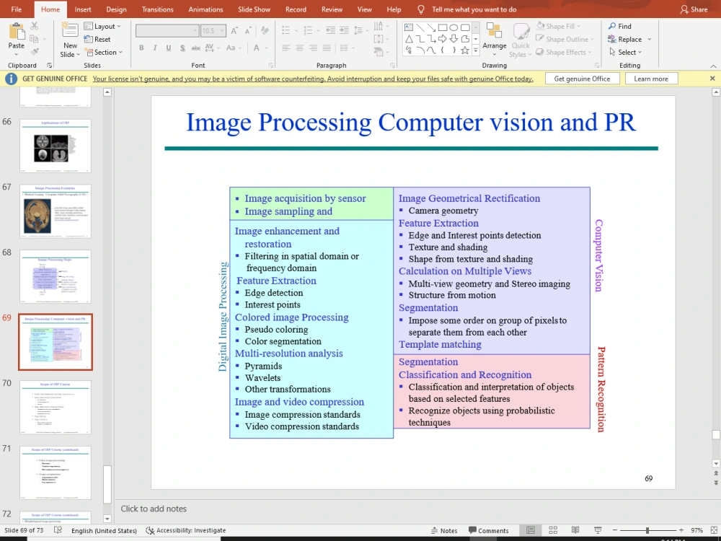
Task: Expand the Section dropdown
Action: click(x=104, y=52)
